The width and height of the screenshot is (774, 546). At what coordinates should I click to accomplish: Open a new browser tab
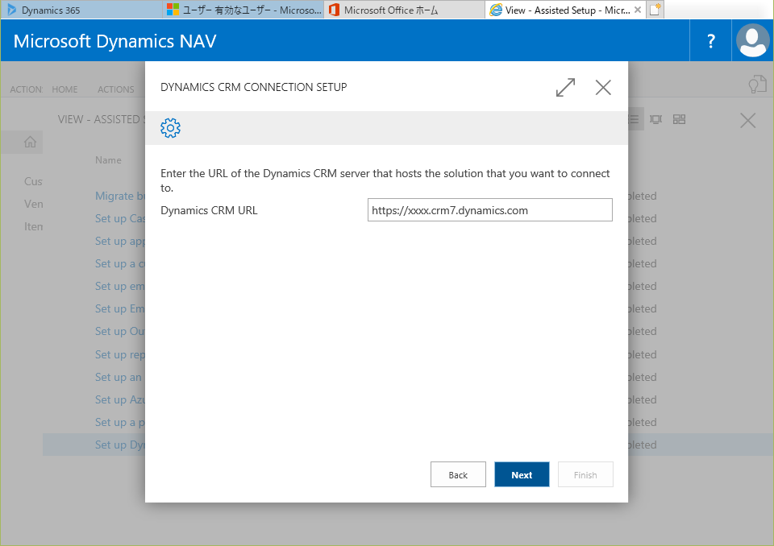tap(655, 10)
